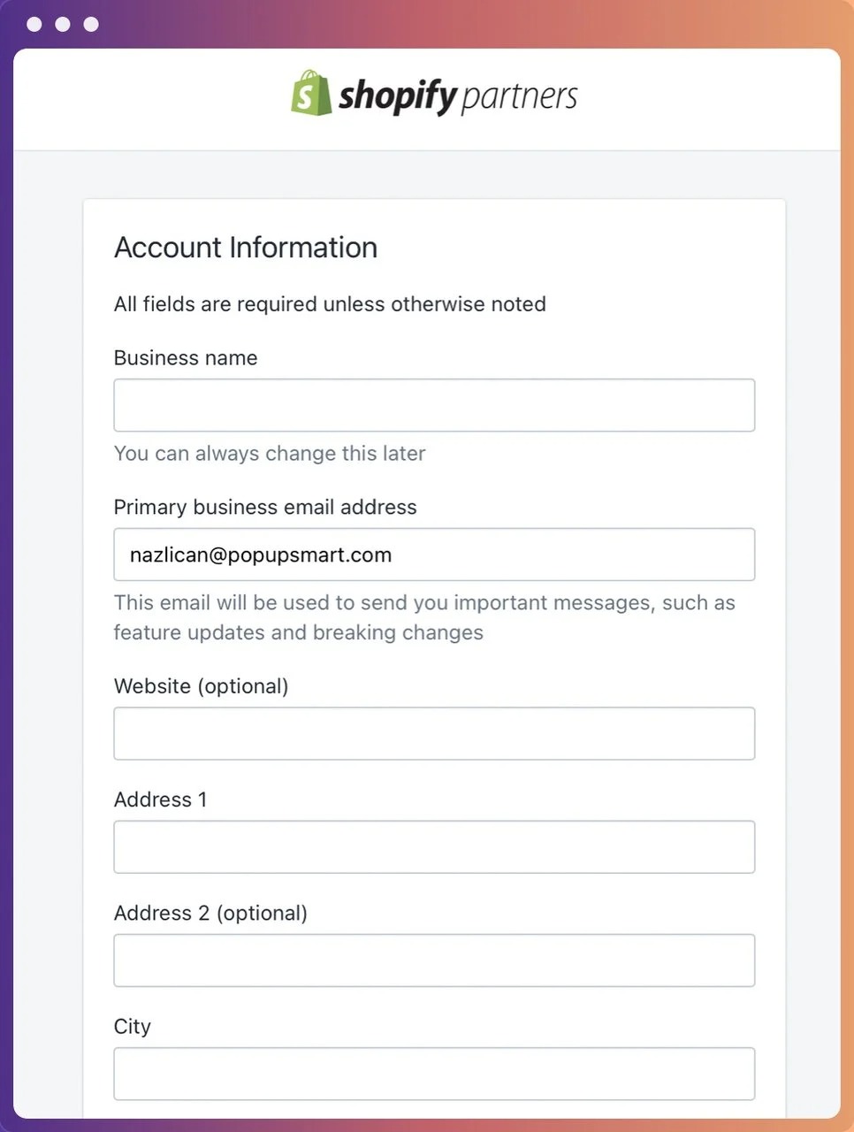Click the "All fields are required" notice
This screenshot has height=1132, width=854.
click(x=330, y=304)
